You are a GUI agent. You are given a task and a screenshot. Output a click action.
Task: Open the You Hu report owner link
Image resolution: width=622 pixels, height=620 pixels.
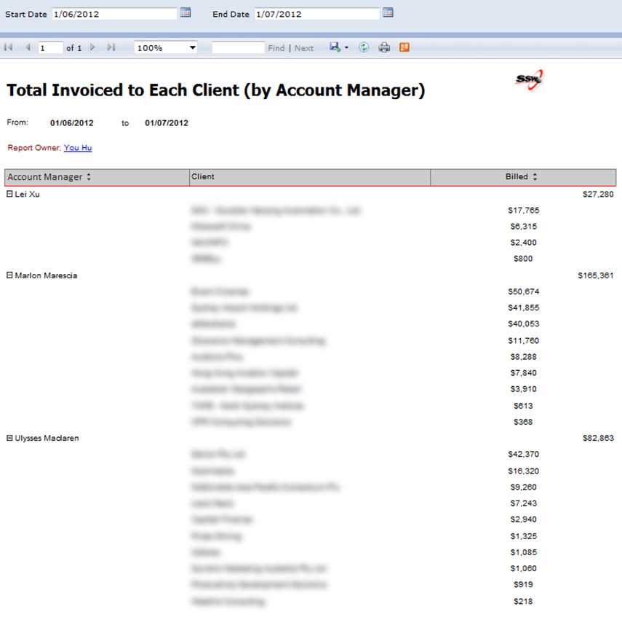click(x=78, y=148)
